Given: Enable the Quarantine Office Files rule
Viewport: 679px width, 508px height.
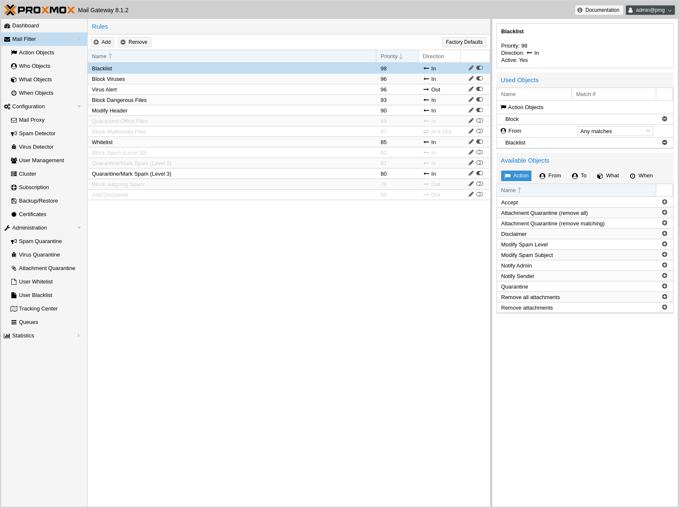Looking at the screenshot, I should pyautogui.click(x=480, y=121).
